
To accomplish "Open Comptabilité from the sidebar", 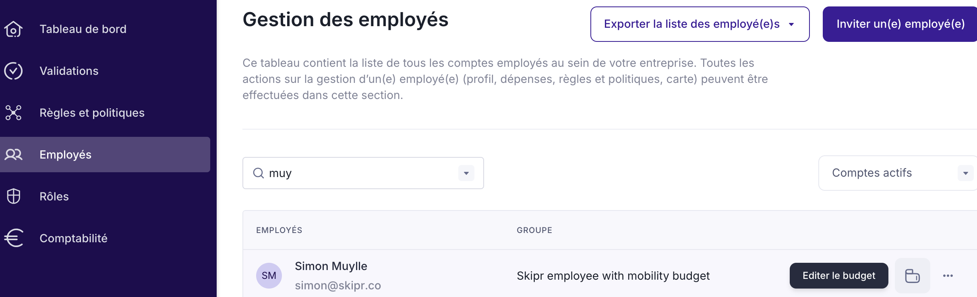I will (73, 238).
